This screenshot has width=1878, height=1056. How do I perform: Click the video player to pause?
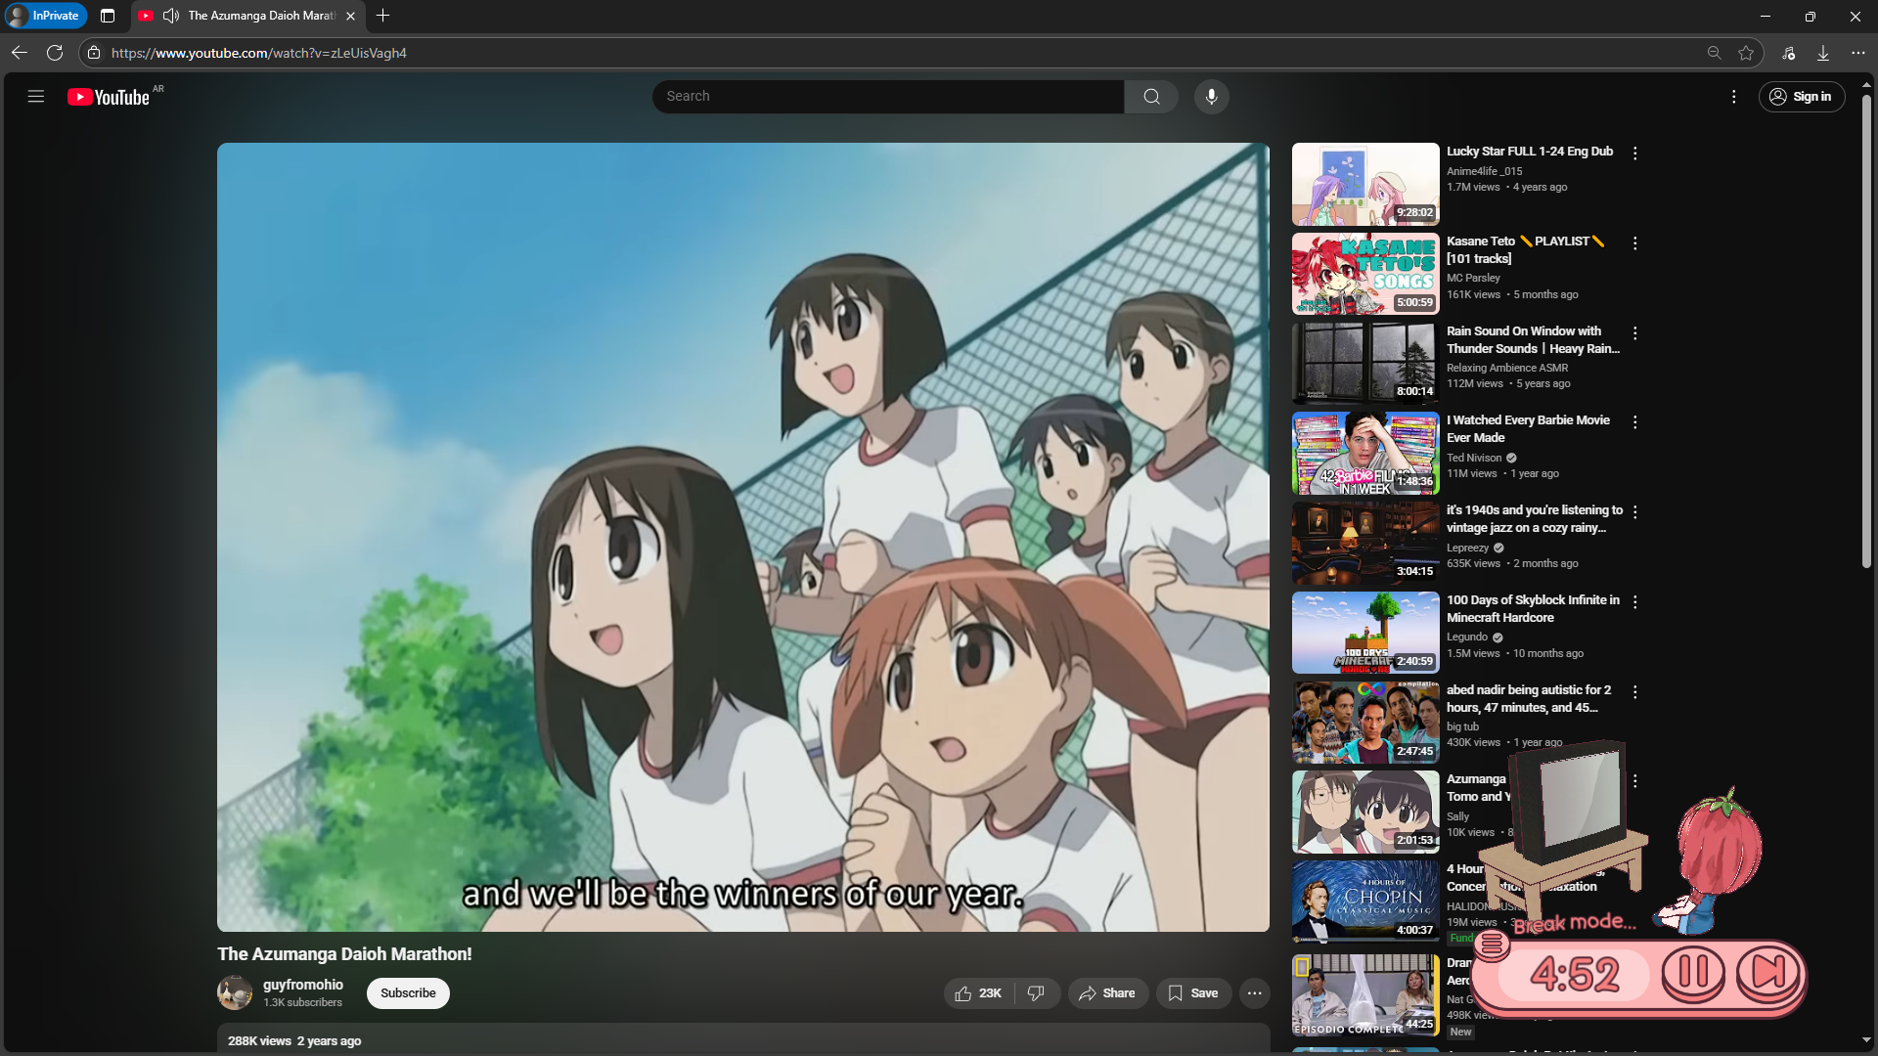pos(743,537)
